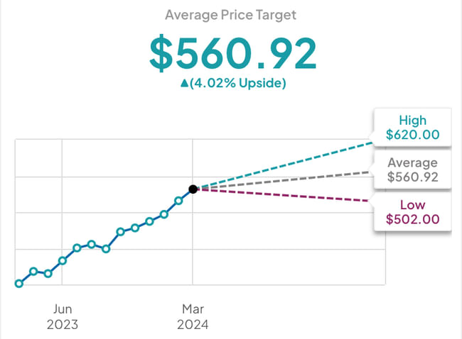The width and height of the screenshot is (462, 339).
Task: Click the first data point right of the Jun 2023 gridline
Action: (77, 248)
